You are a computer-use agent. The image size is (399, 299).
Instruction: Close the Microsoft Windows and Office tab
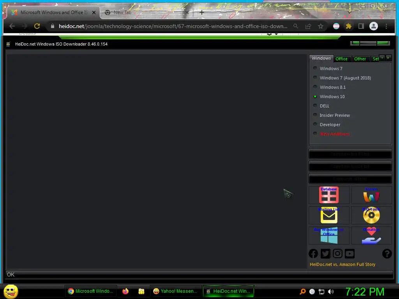94,12
